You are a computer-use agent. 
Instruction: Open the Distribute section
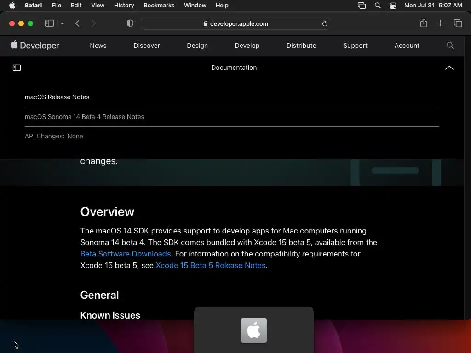(x=301, y=46)
